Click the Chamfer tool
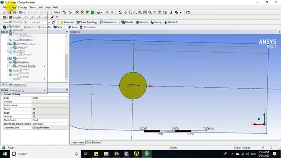This screenshot has height=158, width=281. [44, 27]
